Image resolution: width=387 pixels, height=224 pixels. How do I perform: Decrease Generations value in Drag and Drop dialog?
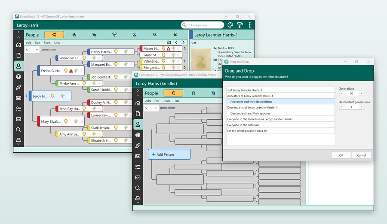(x=341, y=94)
